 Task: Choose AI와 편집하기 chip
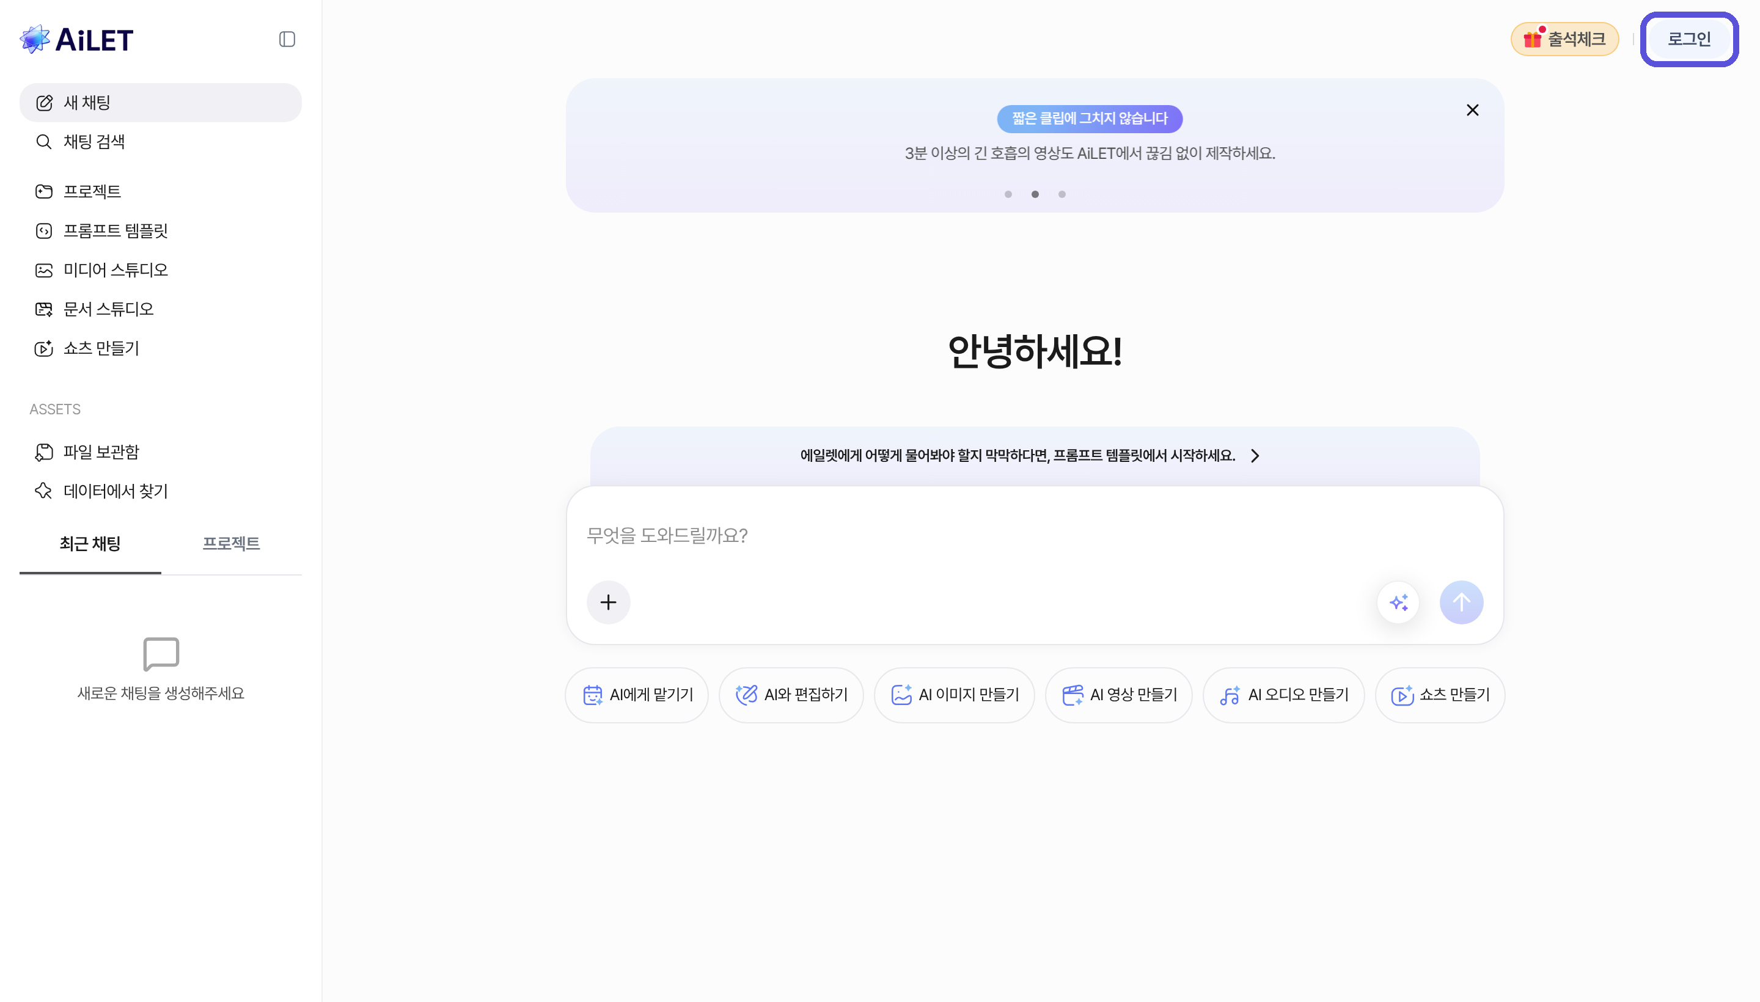(x=791, y=695)
